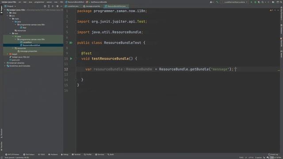Click the user account icon in toolbar
The image size is (283, 159).
coord(211,2)
